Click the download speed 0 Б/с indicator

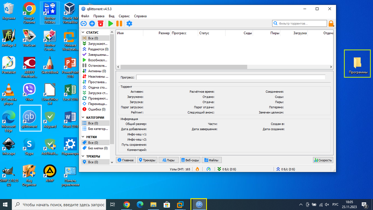(227, 169)
